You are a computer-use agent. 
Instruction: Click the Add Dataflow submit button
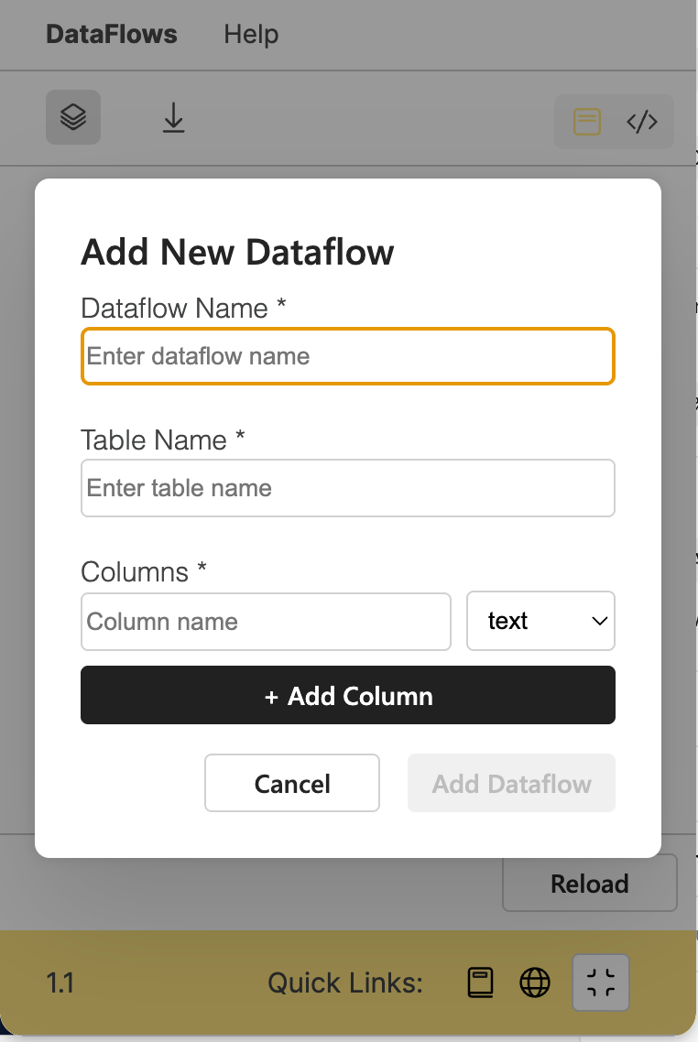(511, 783)
